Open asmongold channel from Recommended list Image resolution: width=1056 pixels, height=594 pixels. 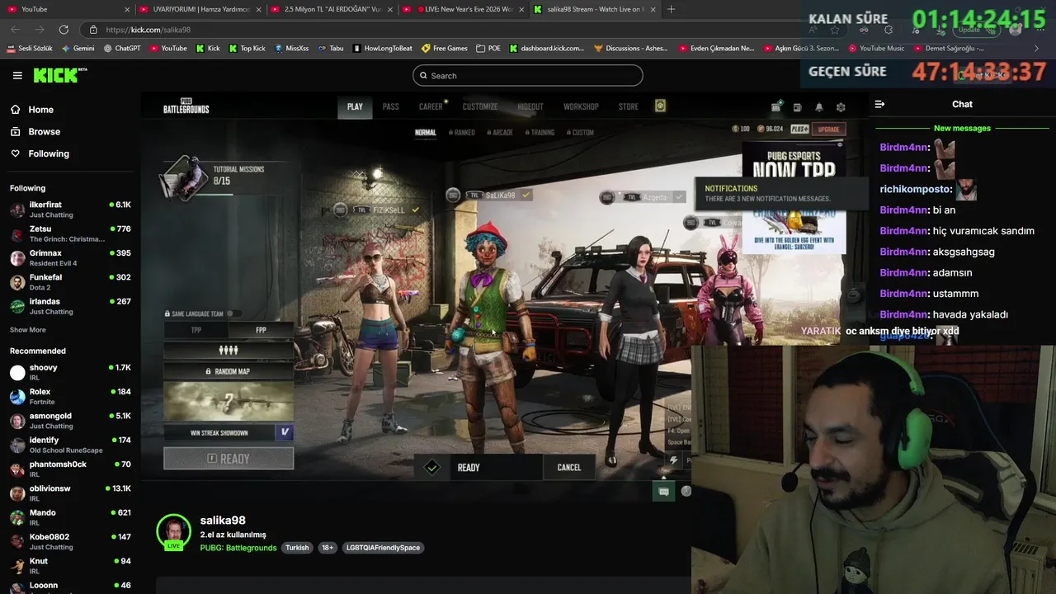coord(70,421)
